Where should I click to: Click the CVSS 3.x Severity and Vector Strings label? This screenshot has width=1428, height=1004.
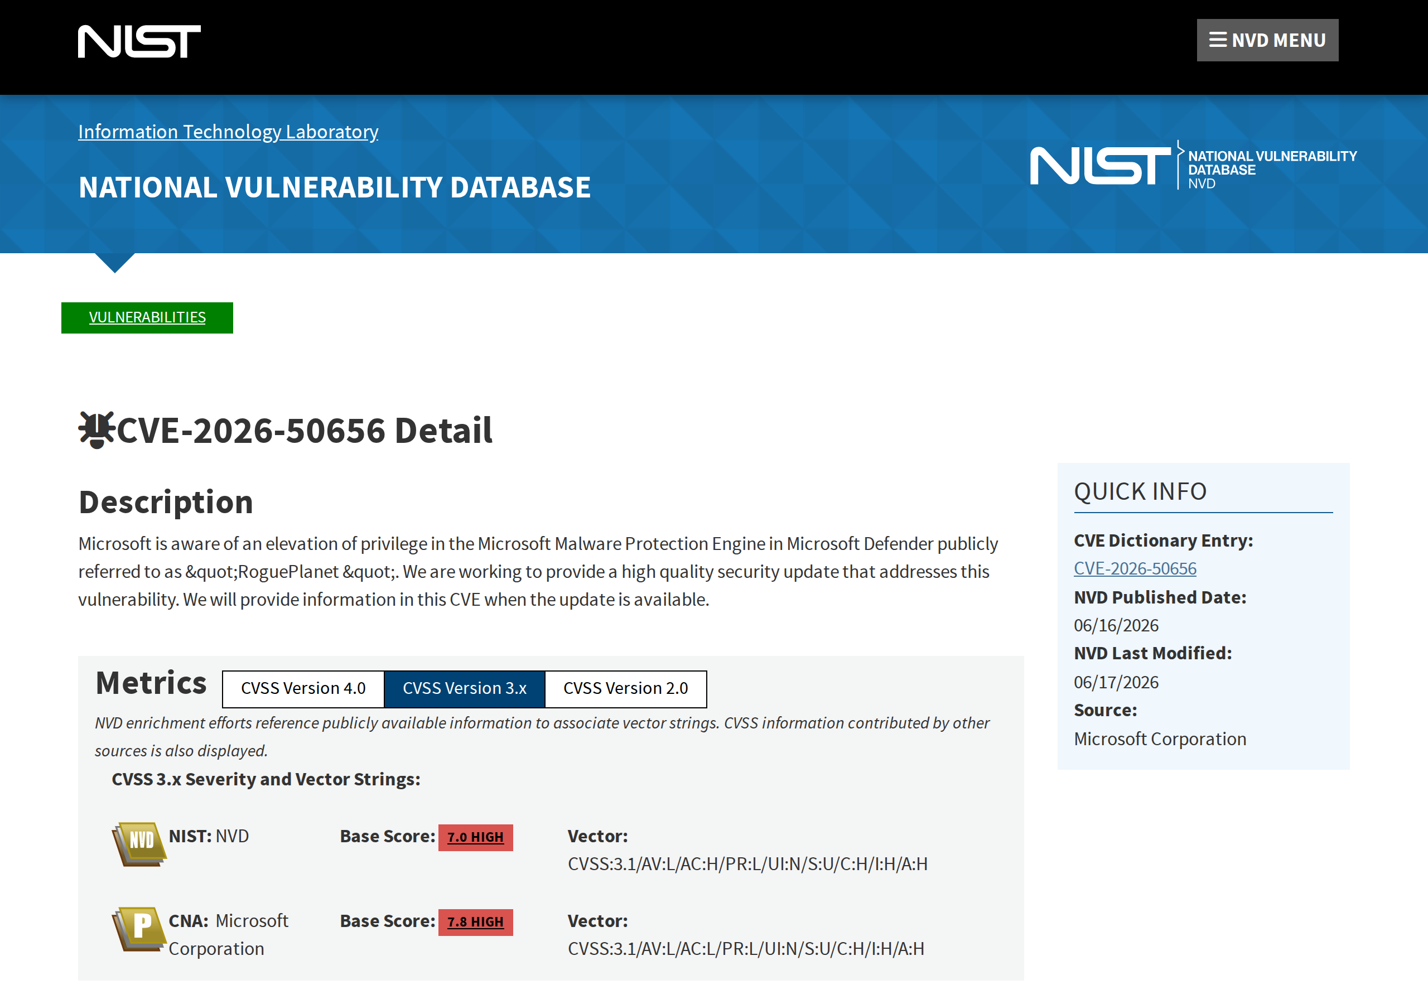pos(266,779)
